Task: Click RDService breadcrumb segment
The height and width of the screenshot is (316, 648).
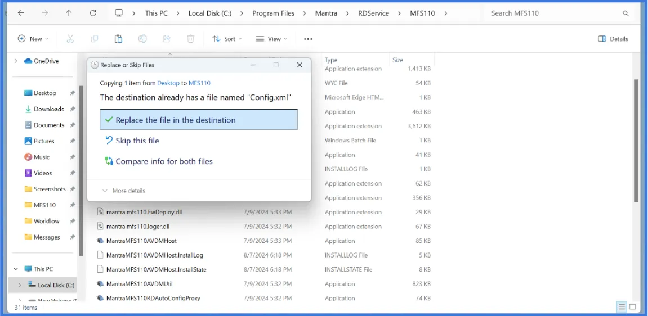Action: (x=374, y=13)
